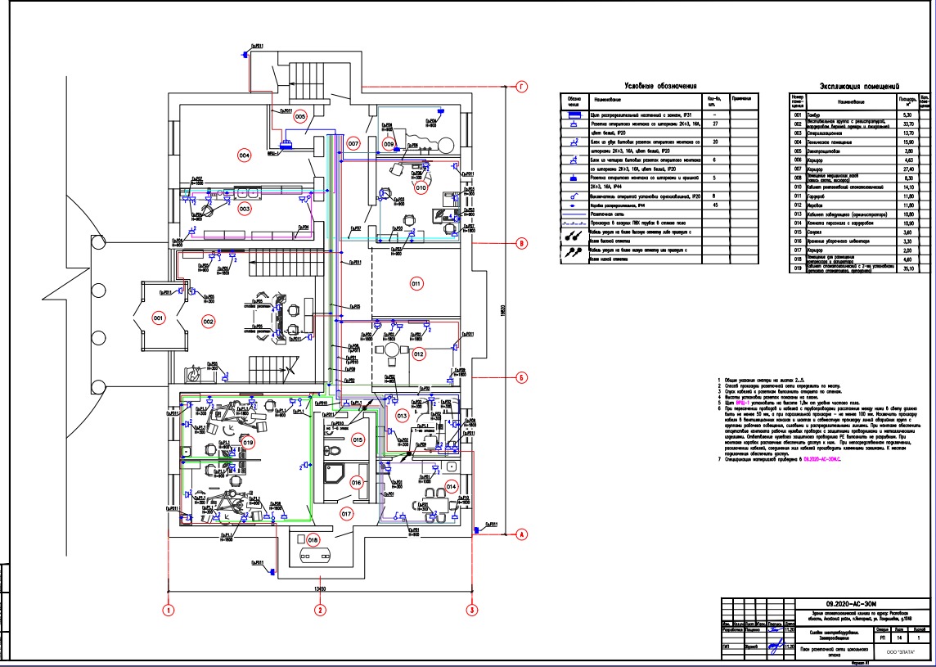Click the room 010 marker circle
This screenshot has width=936, height=667.
[x=421, y=187]
